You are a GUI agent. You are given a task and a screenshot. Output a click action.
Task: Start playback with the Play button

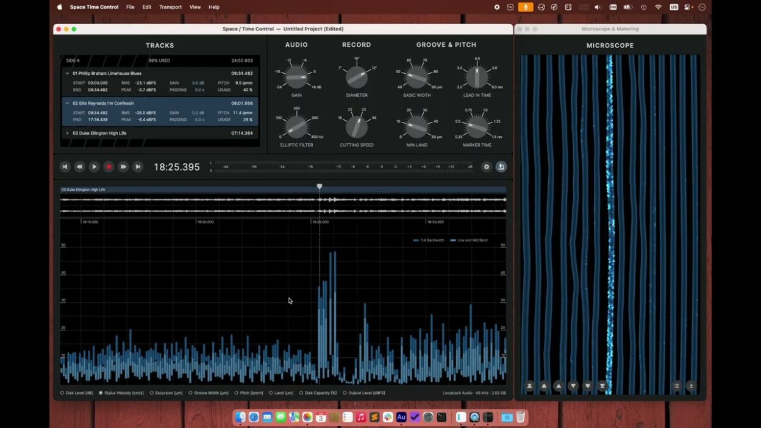(x=94, y=166)
